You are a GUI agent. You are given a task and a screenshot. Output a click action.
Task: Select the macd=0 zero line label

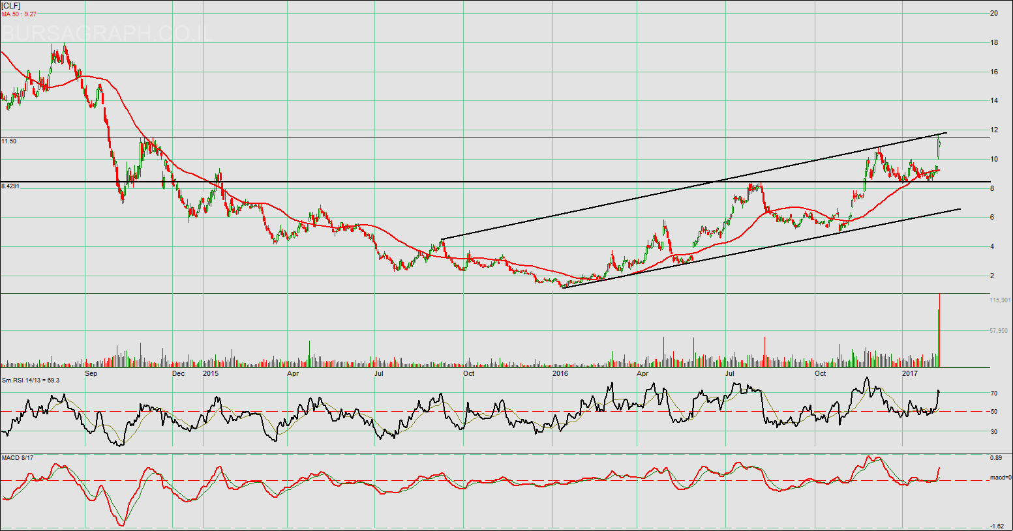click(x=998, y=478)
